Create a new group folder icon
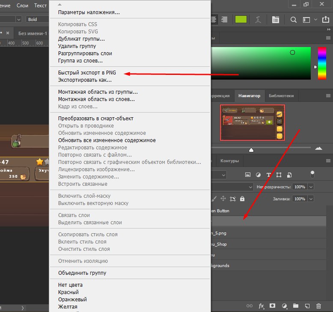 click(x=296, y=306)
